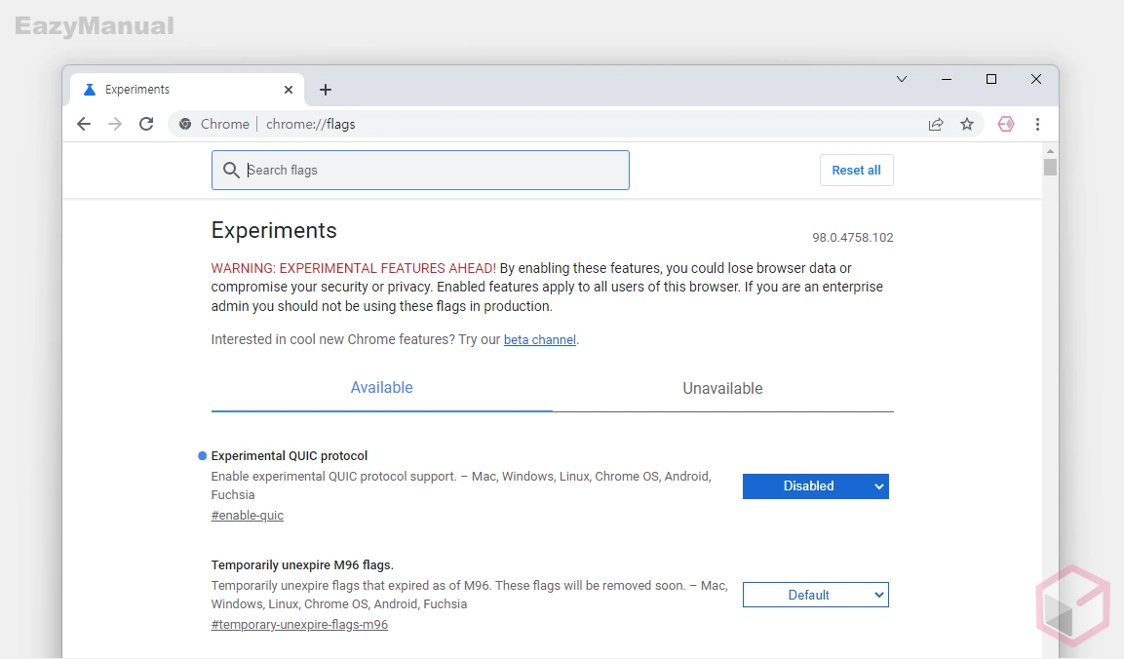Open Temporarily unexpire M96 flags Default dropdown
This screenshot has width=1124, height=659.
[x=816, y=596]
